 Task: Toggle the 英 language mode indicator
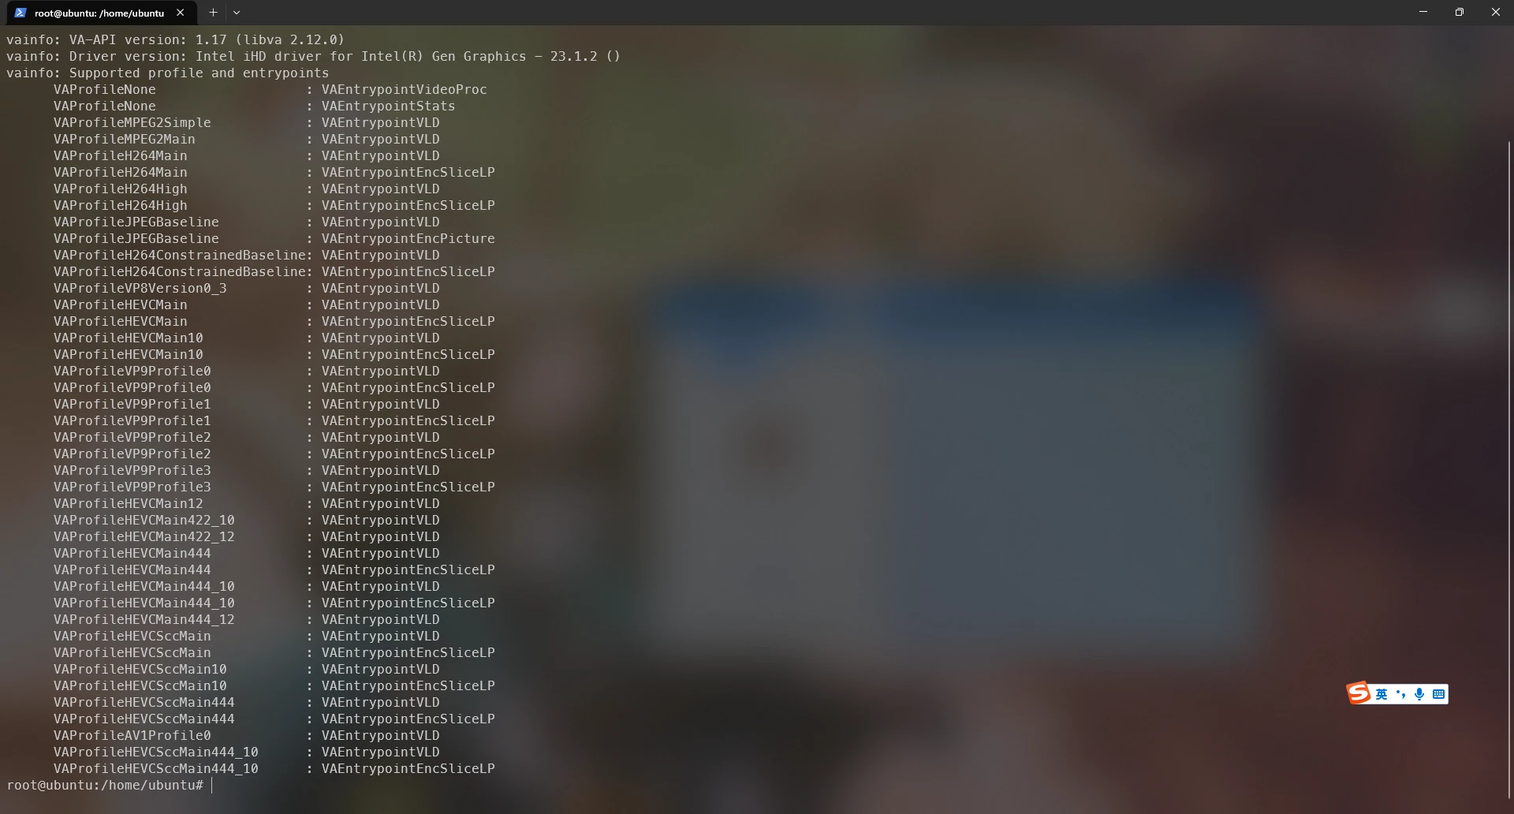pos(1382,694)
